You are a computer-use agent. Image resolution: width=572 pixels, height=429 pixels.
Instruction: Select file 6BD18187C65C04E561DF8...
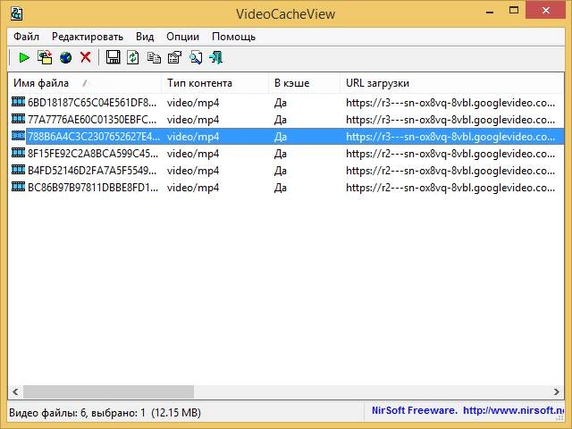click(x=93, y=103)
